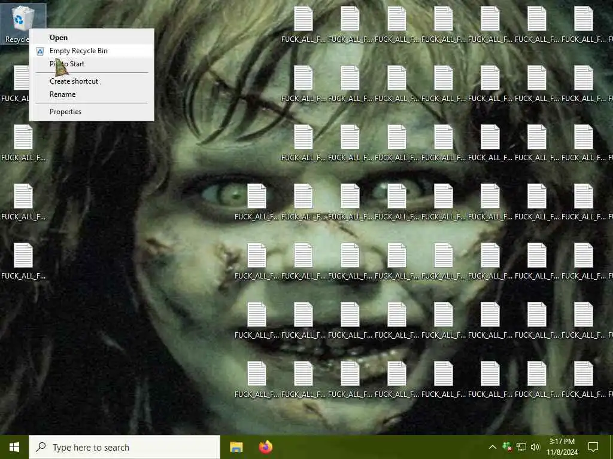
Task: Focus the Type here to search box
Action: [125, 447]
